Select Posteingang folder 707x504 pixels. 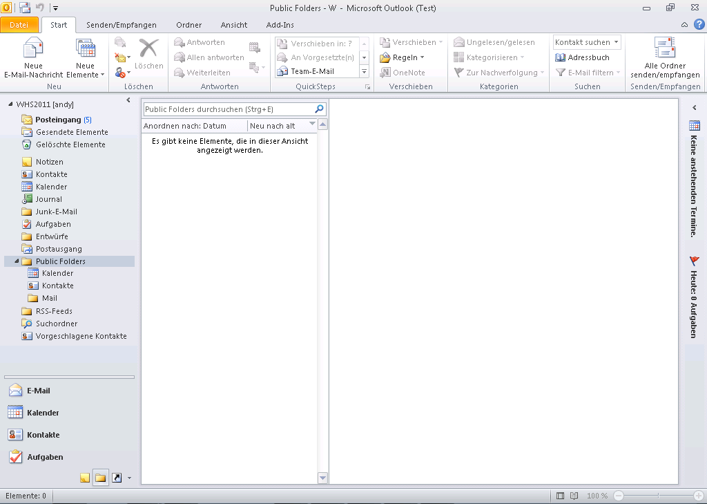coord(58,120)
